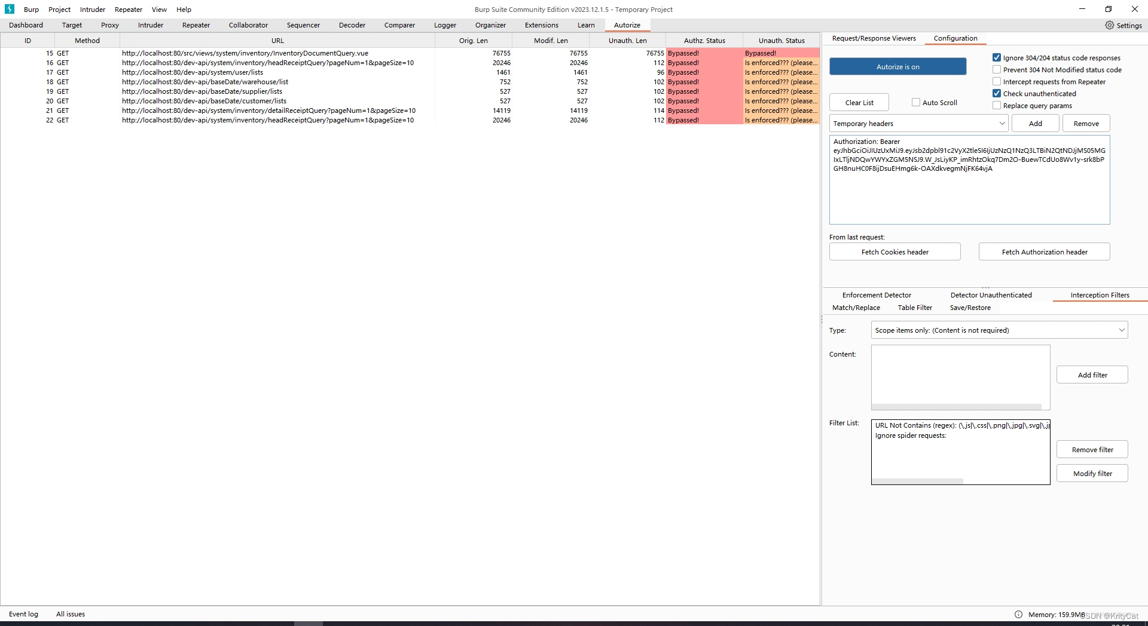Screen dimensions: 1148x626
Task: Click the memory info icon in status bar
Action: tap(1018, 614)
